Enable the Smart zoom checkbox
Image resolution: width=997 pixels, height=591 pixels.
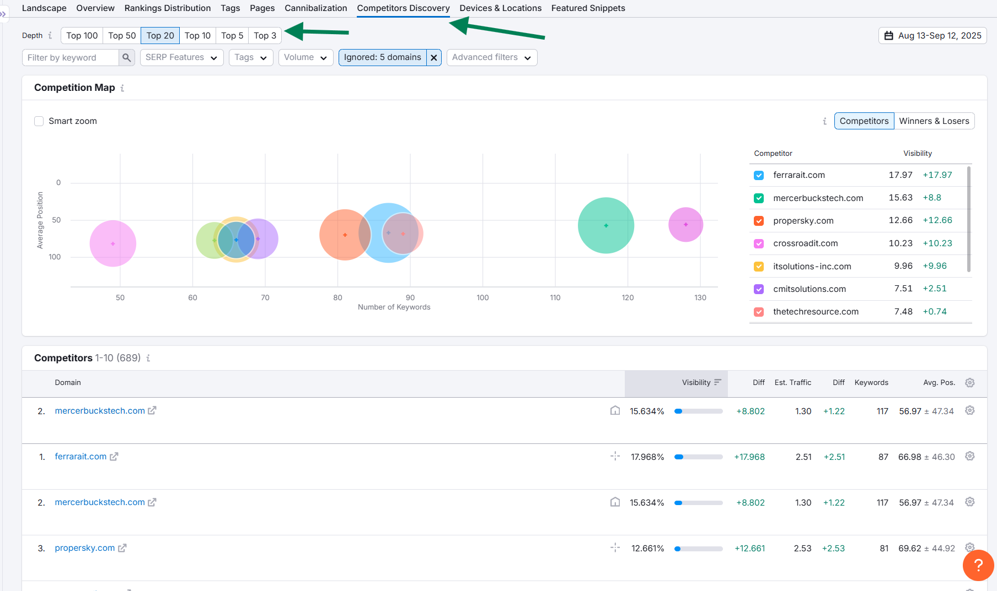(39, 121)
